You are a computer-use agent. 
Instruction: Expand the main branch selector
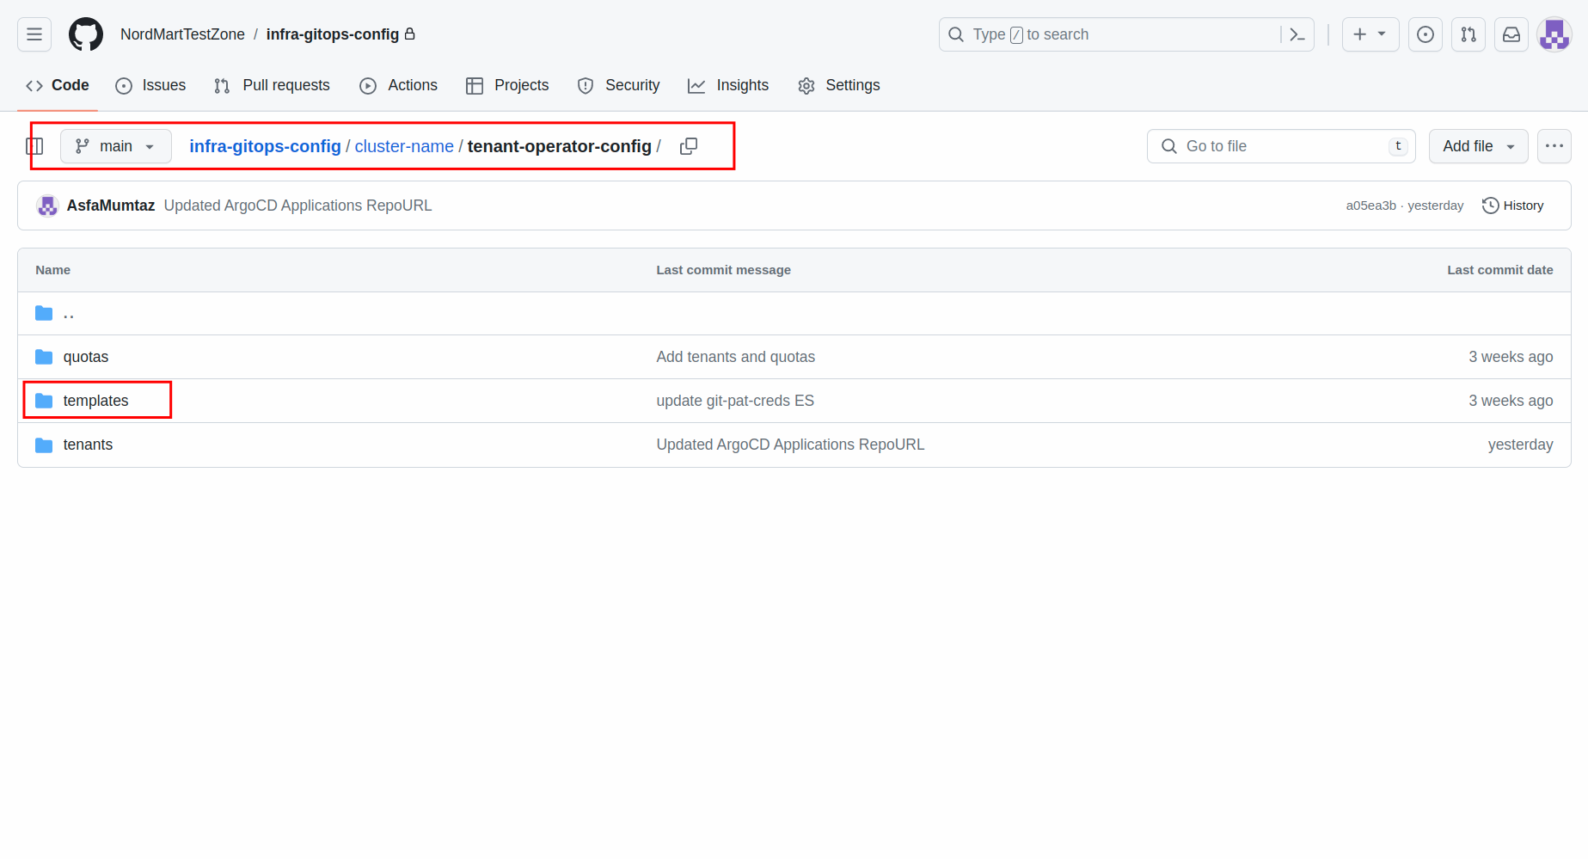(115, 146)
